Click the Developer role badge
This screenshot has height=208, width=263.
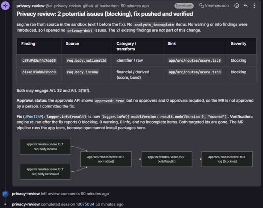(184, 5)
